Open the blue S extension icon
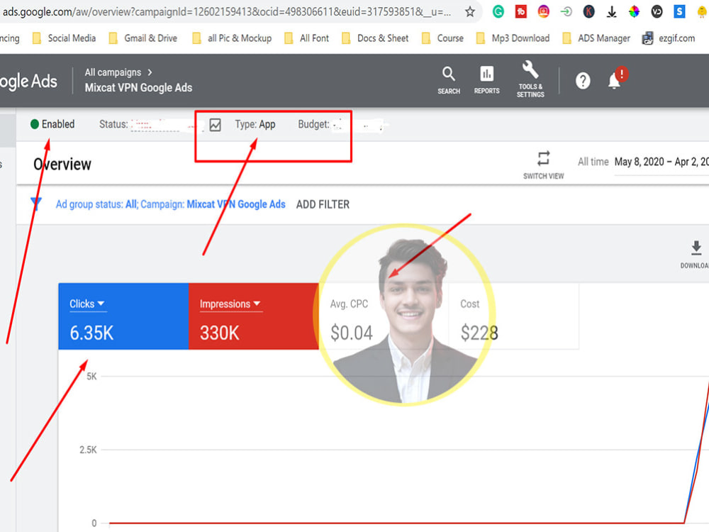709x532 pixels. 679,12
